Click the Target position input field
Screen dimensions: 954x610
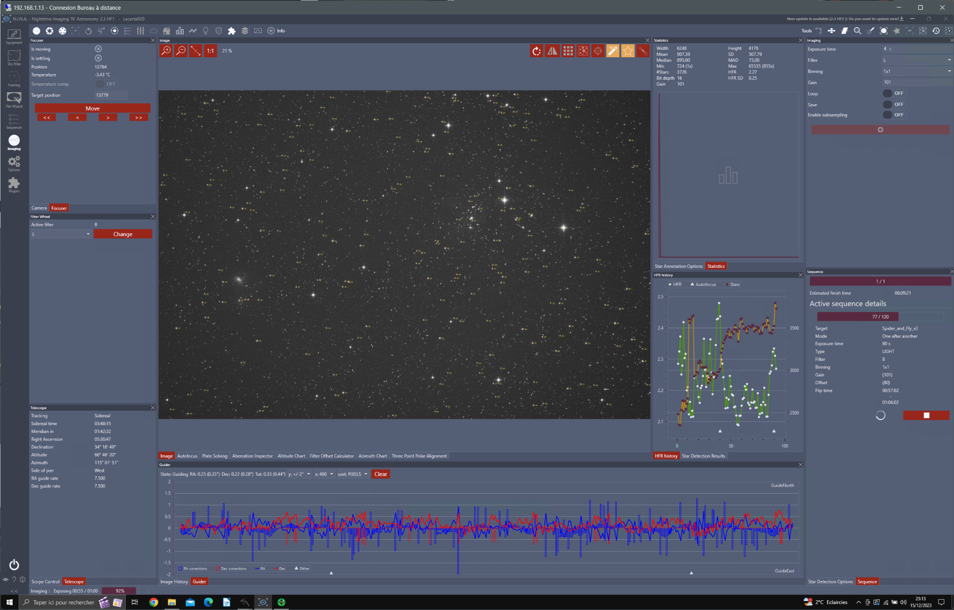coord(111,95)
